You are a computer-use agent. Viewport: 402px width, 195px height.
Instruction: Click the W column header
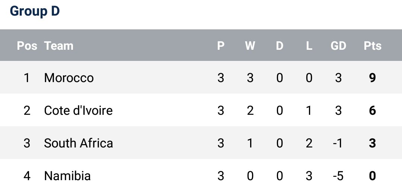(250, 46)
